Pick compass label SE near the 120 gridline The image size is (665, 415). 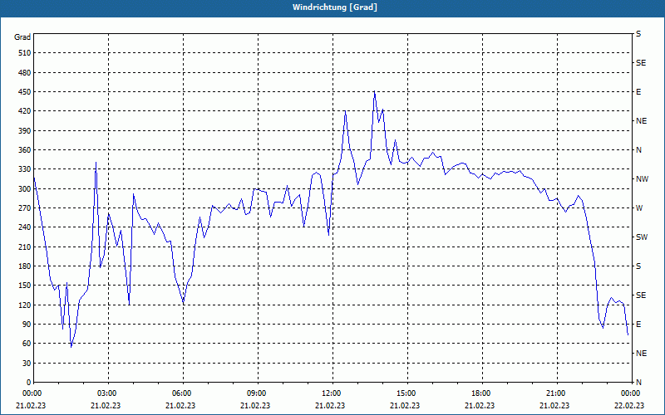(x=641, y=295)
